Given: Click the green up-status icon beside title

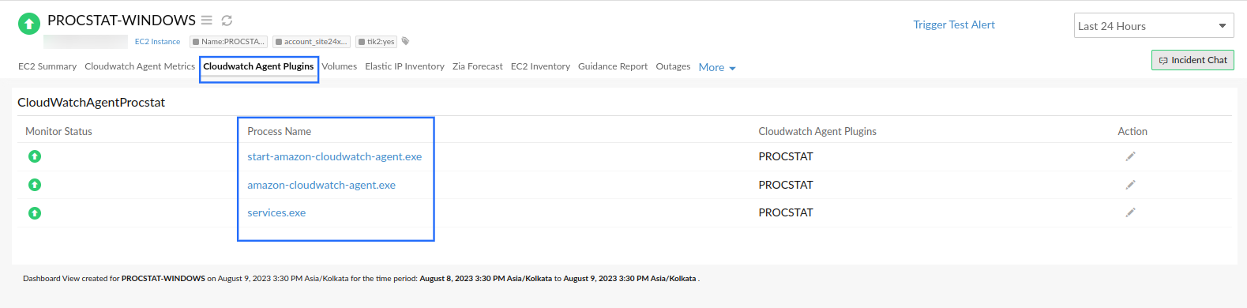Looking at the screenshot, I should pyautogui.click(x=29, y=24).
